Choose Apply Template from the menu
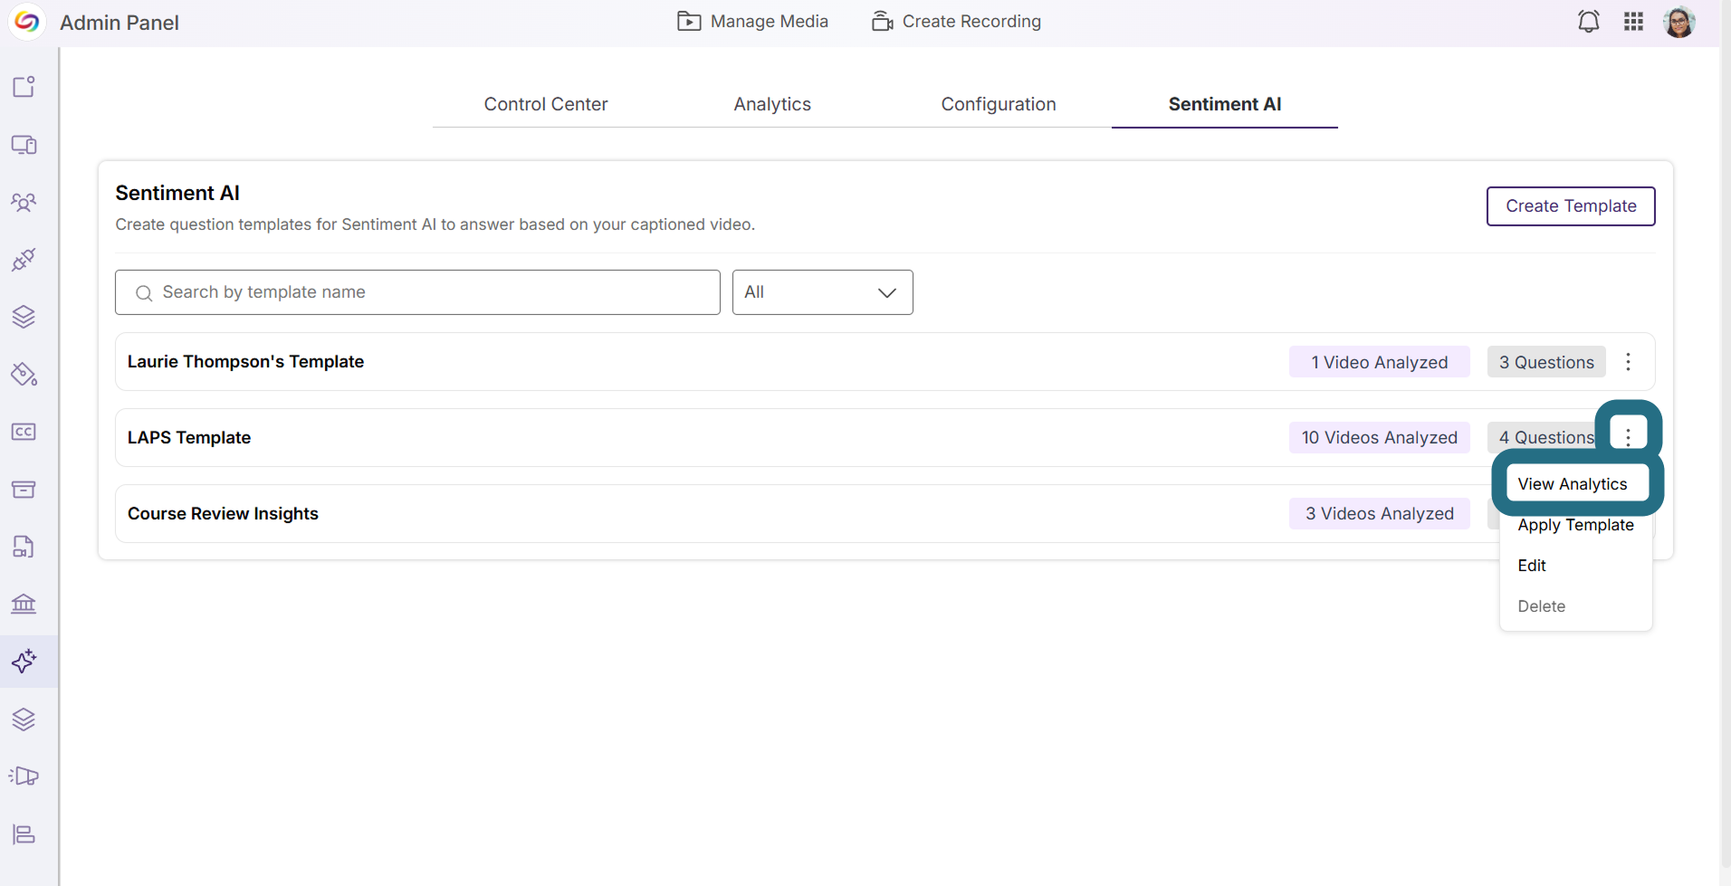 coord(1576,525)
